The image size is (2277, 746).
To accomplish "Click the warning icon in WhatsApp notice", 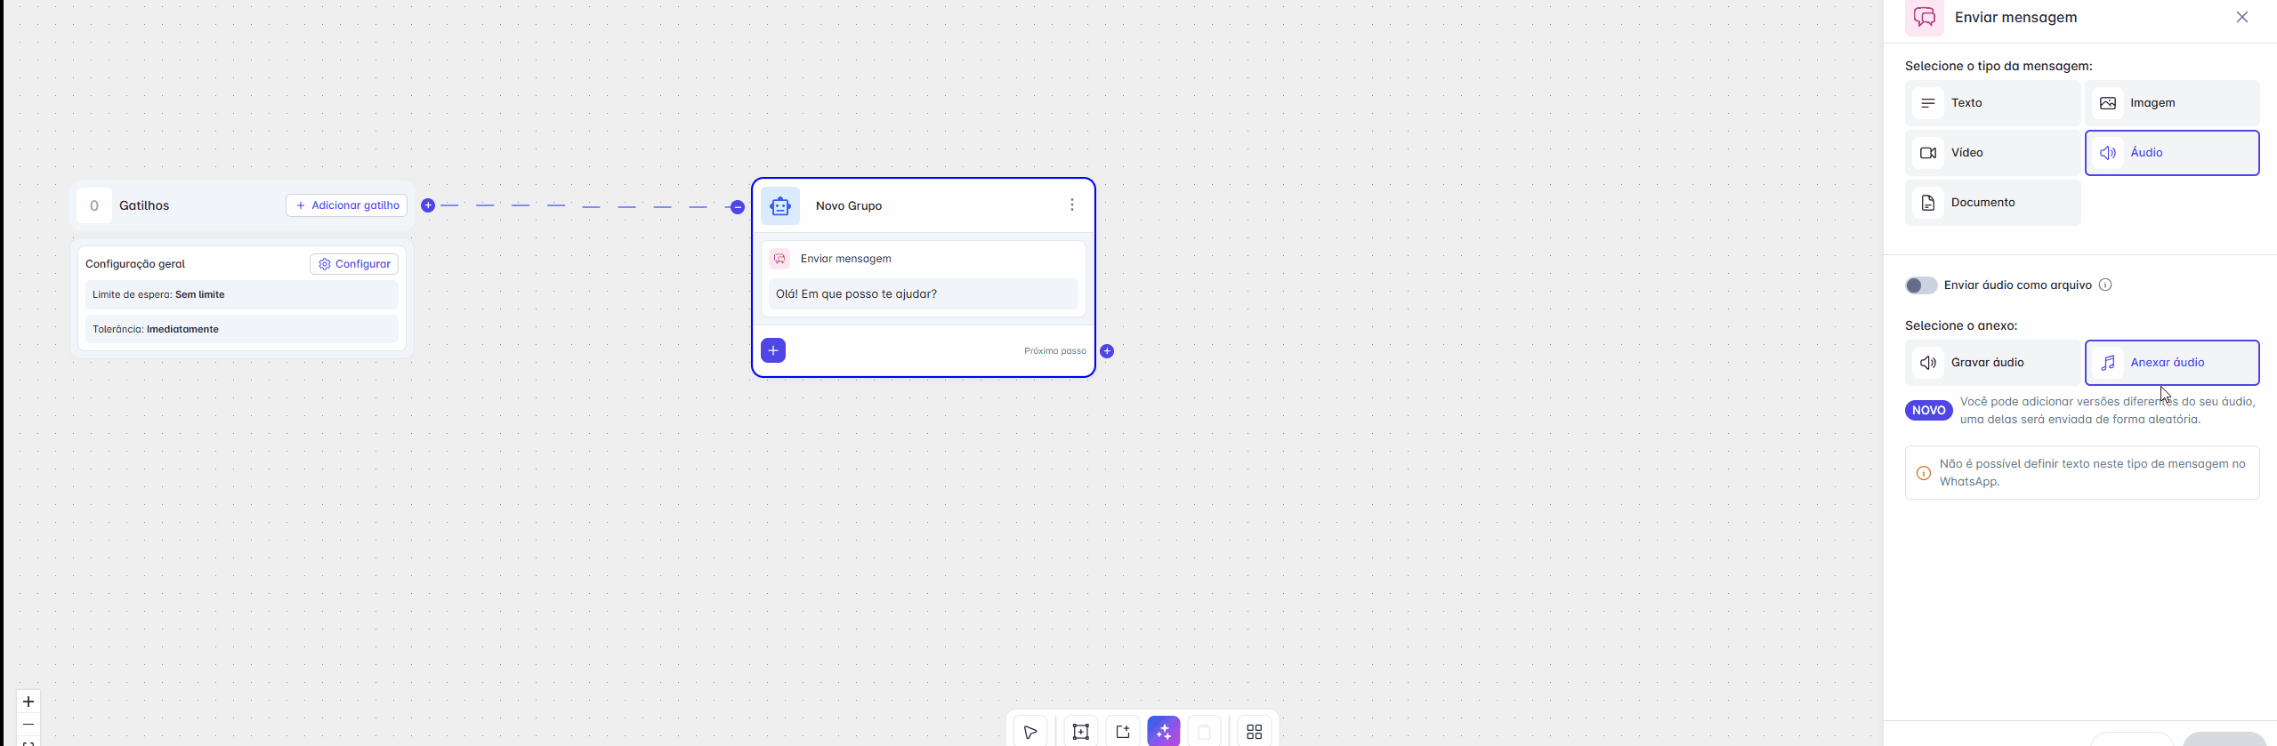I will 1924,473.
